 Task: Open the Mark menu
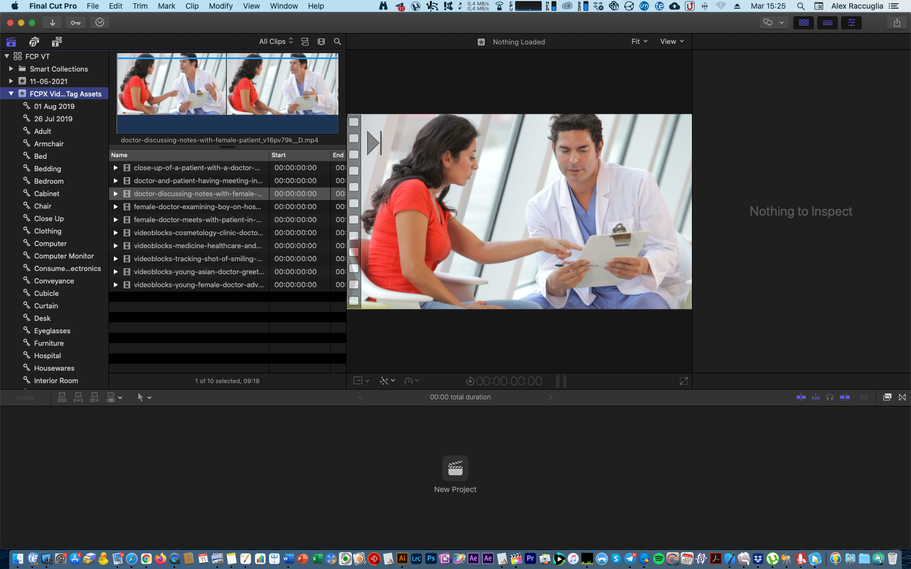coord(166,6)
